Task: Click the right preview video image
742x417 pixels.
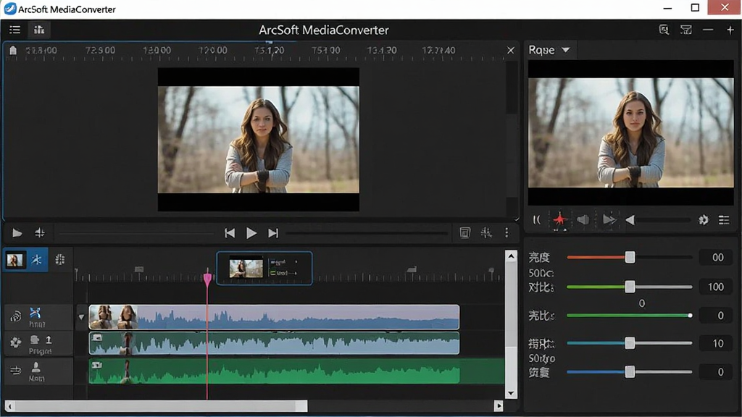Action: [x=631, y=133]
